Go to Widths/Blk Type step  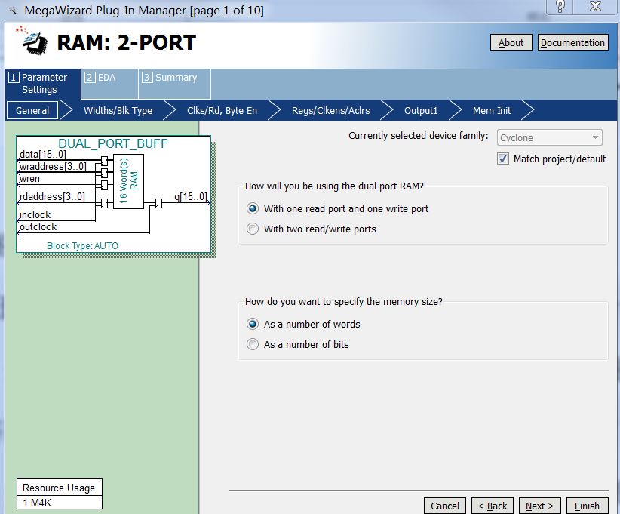[x=118, y=110]
